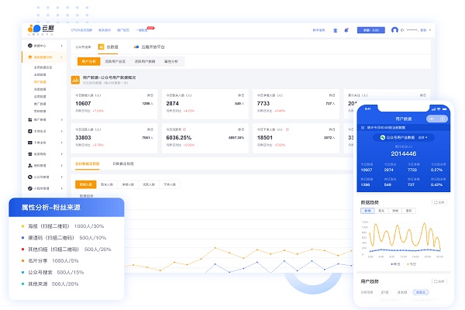Select the 取关人数 chart filter
465x310 pixels.
(106, 184)
